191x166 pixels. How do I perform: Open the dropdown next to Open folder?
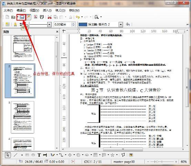click(x=18, y=17)
